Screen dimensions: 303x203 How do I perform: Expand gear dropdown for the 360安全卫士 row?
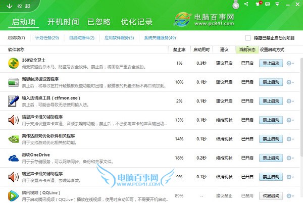[x=290, y=63]
